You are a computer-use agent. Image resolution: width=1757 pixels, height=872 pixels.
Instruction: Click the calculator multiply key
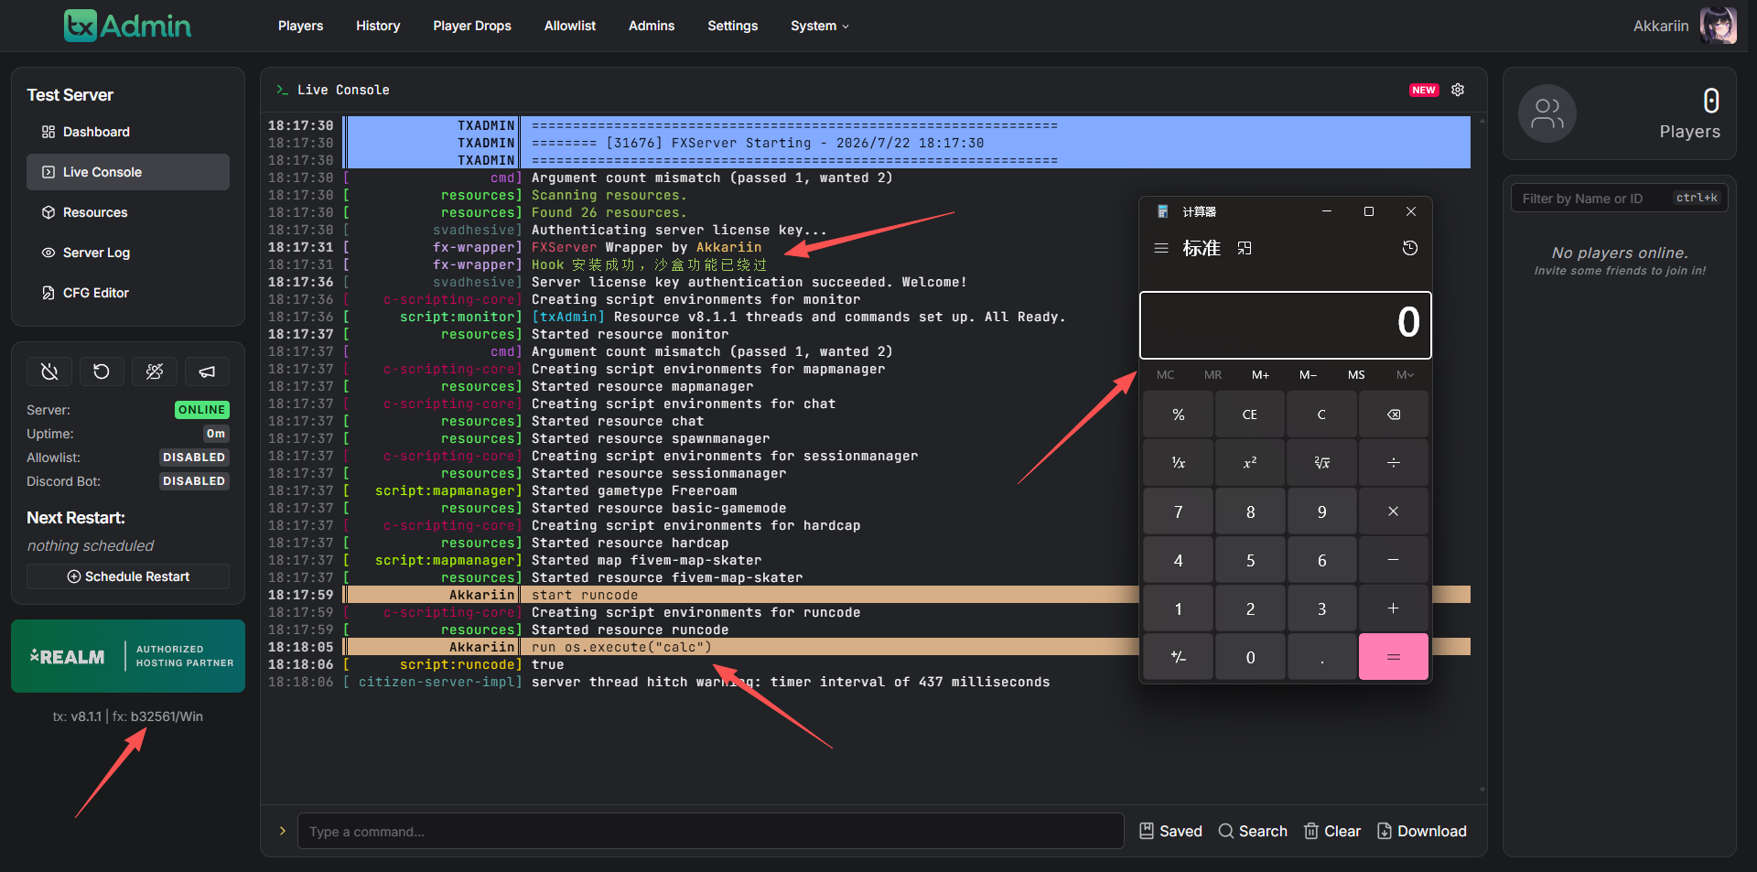pyautogui.click(x=1394, y=511)
